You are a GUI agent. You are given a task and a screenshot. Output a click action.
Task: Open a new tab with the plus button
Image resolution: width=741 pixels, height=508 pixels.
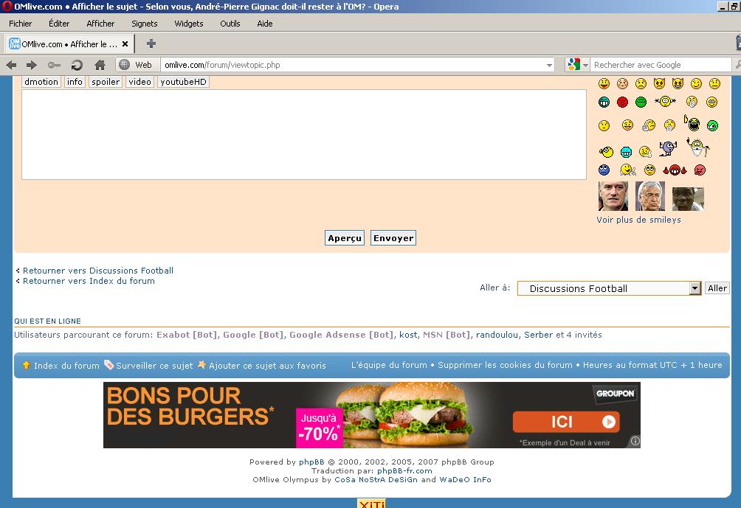(x=151, y=44)
